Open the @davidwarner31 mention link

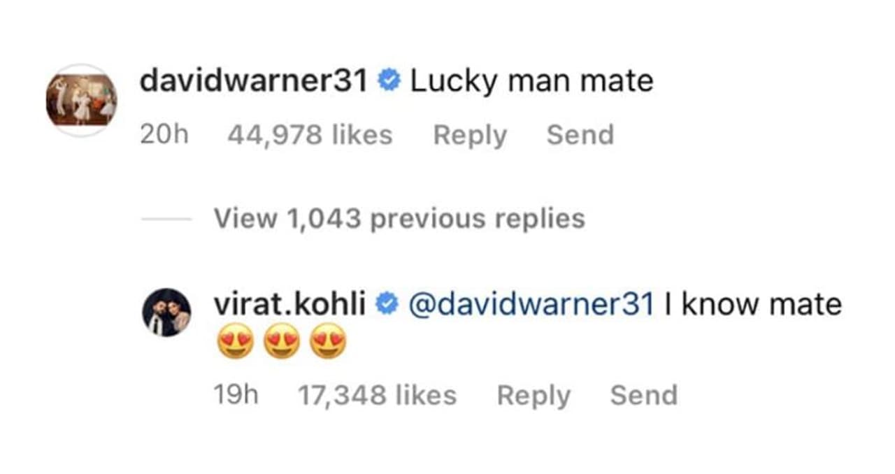[531, 304]
